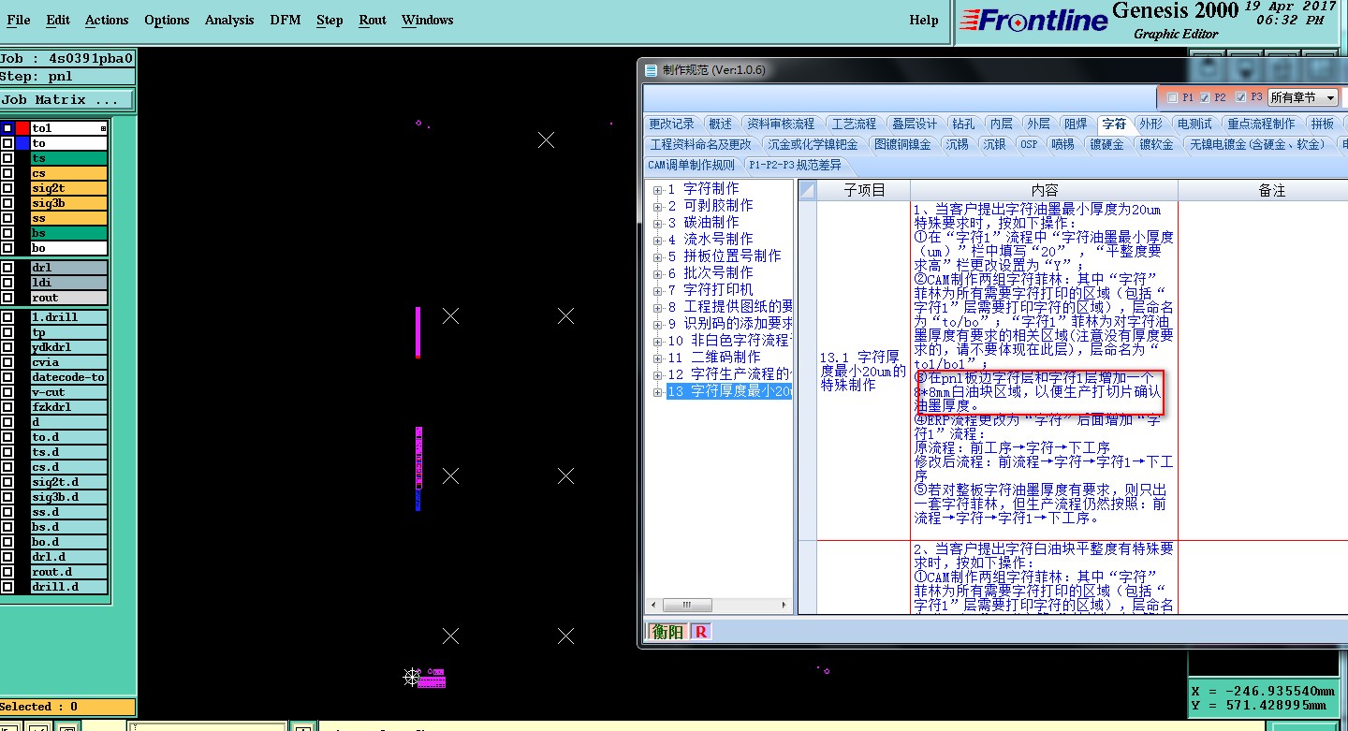
Task: Switch to the 阻焊 tab
Action: [x=1076, y=124]
